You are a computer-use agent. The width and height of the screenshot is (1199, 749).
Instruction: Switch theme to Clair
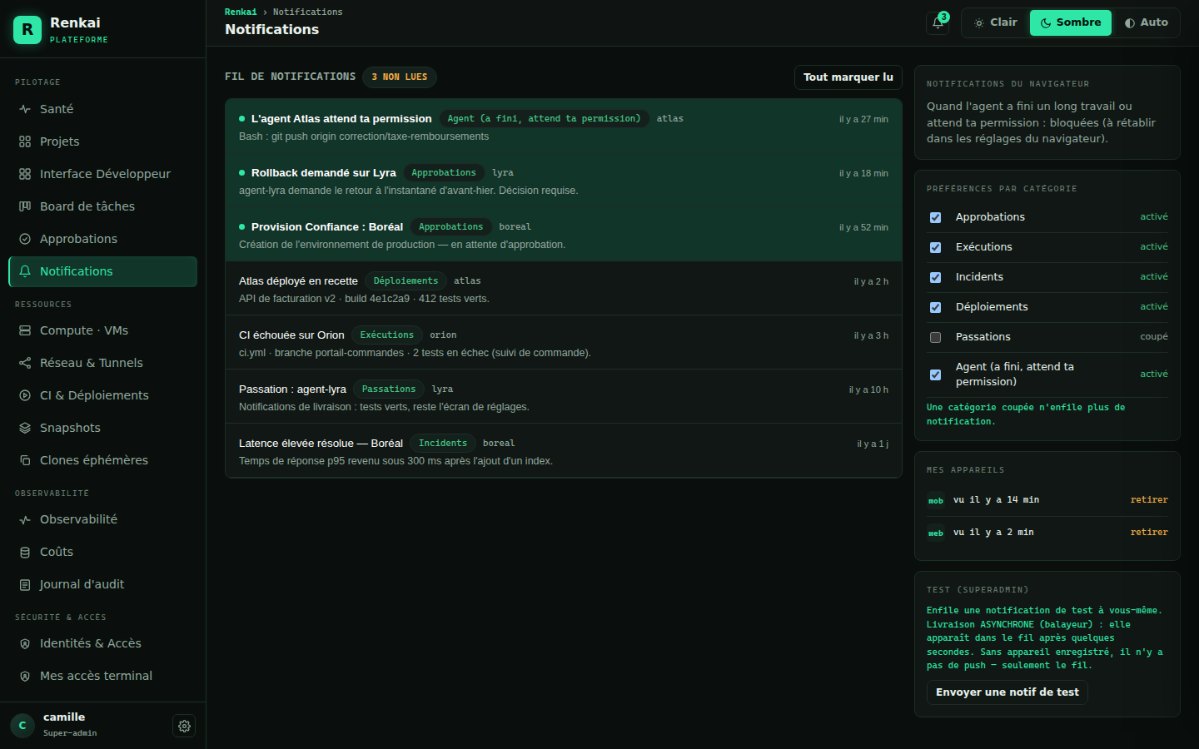pyautogui.click(x=996, y=22)
